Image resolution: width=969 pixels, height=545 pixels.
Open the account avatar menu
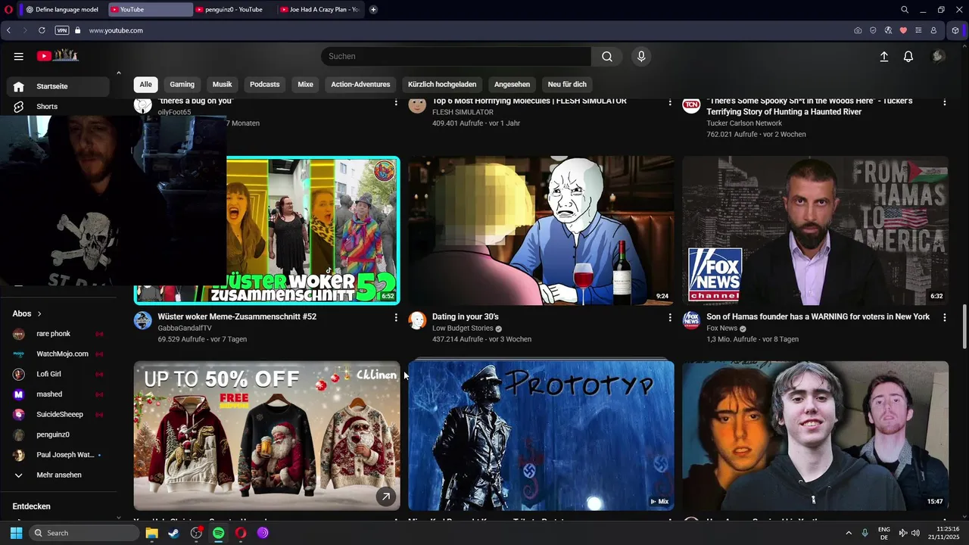(938, 56)
